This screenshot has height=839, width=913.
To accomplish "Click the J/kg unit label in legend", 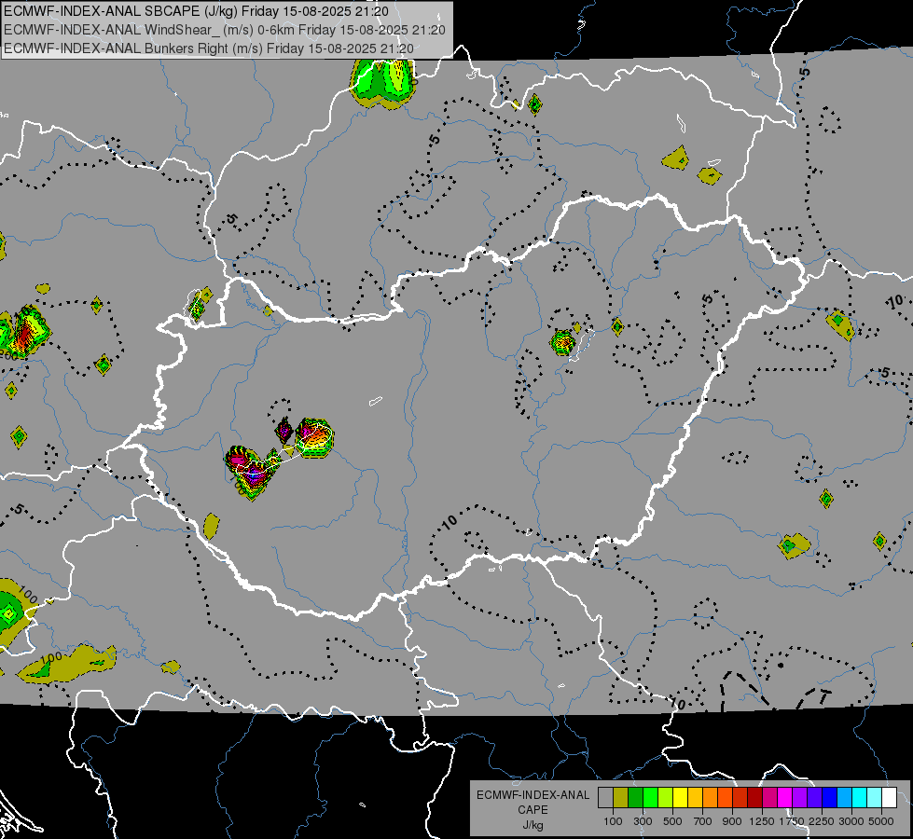I will (533, 825).
